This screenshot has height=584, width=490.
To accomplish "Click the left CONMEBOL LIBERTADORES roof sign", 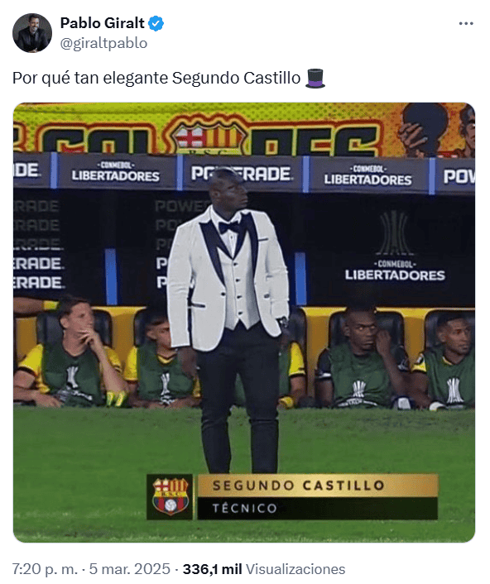I will pyautogui.click(x=116, y=172).
